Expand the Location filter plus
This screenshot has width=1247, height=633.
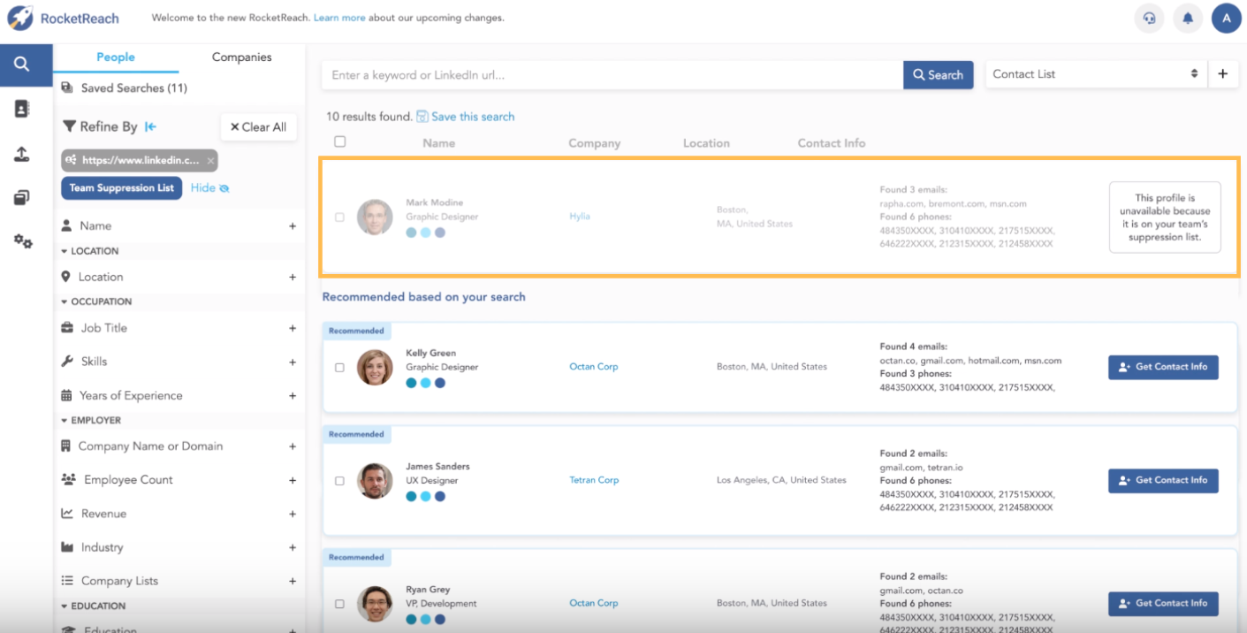(x=293, y=278)
